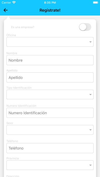Click the Oficina dropdown arrow
The image size is (100, 177).
(x=90, y=42)
